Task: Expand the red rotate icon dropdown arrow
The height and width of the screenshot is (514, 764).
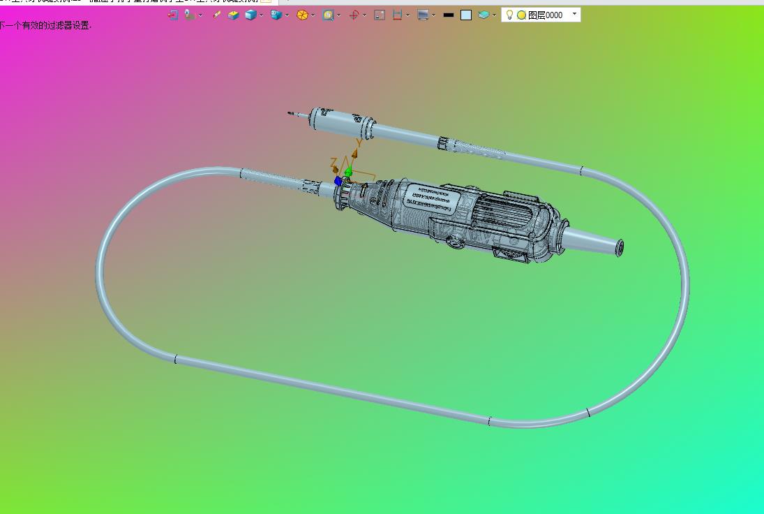Action: click(x=364, y=15)
